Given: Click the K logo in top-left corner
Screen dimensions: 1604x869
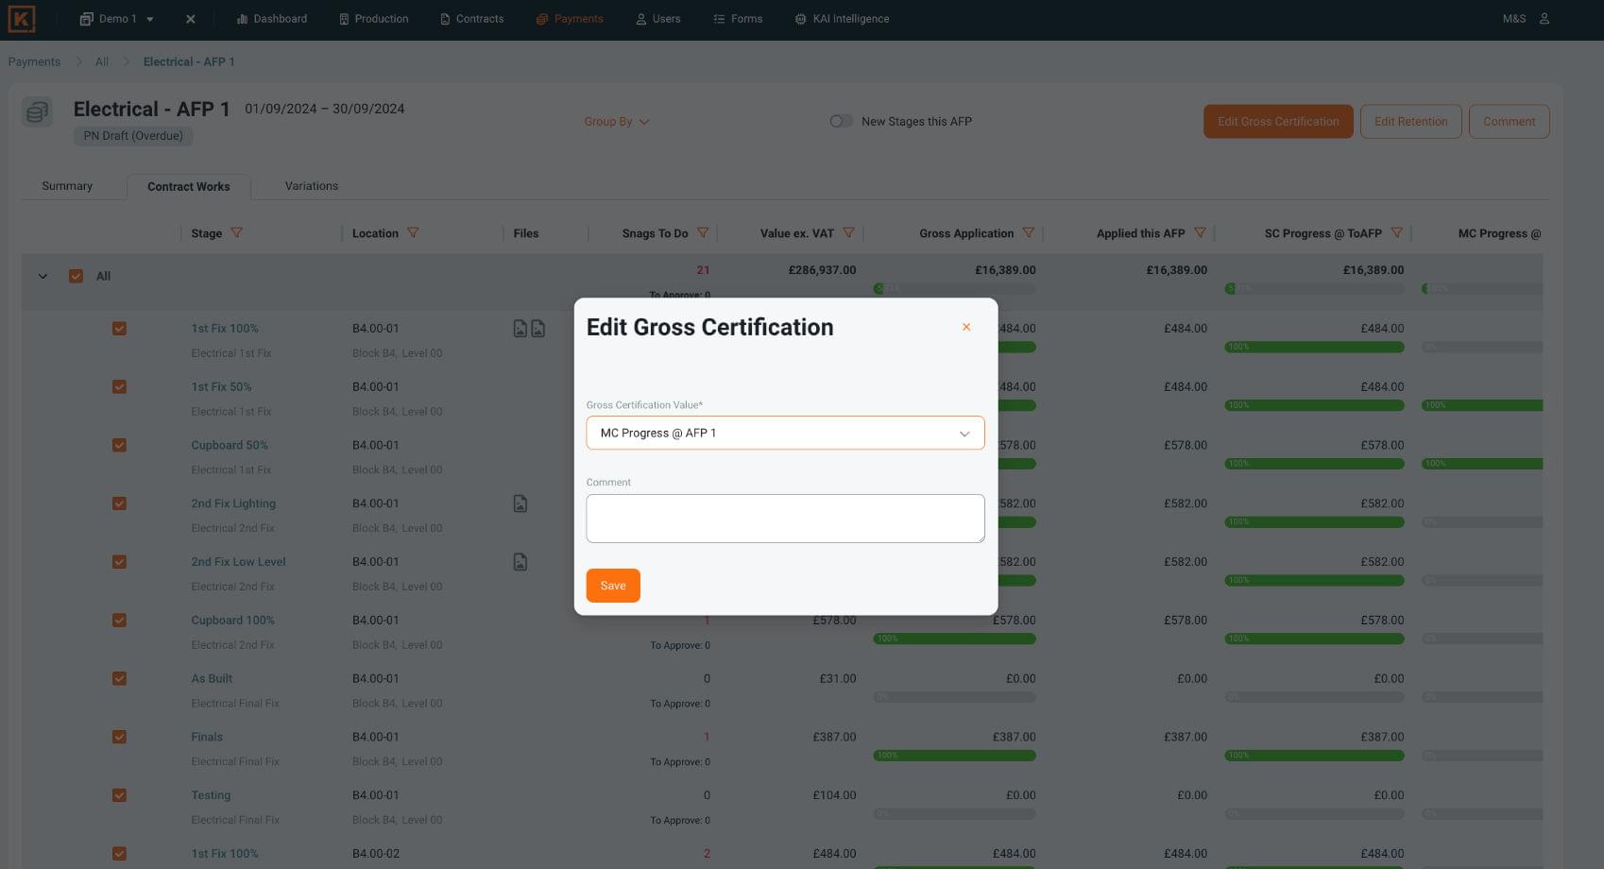Looking at the screenshot, I should click(21, 19).
